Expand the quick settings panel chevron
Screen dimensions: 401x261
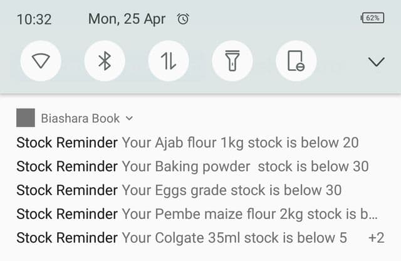376,61
